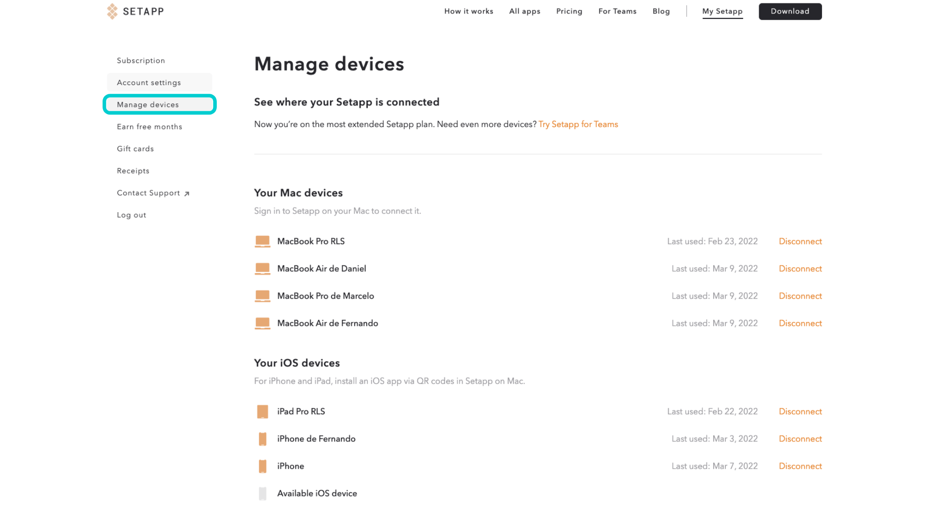Image resolution: width=929 pixels, height=522 pixels.
Task: Select Manage devices in the sidebar
Action: tap(159, 104)
